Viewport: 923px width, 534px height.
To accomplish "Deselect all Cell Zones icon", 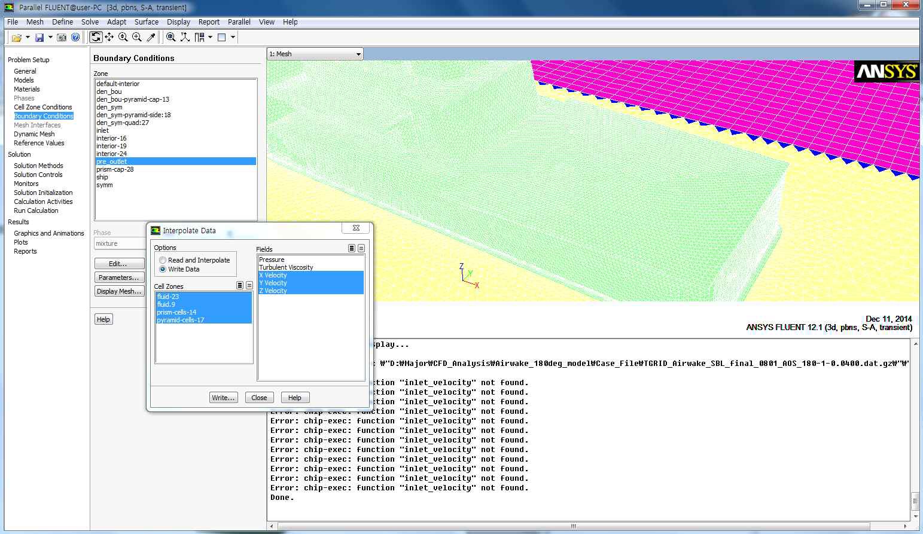I will coord(249,285).
